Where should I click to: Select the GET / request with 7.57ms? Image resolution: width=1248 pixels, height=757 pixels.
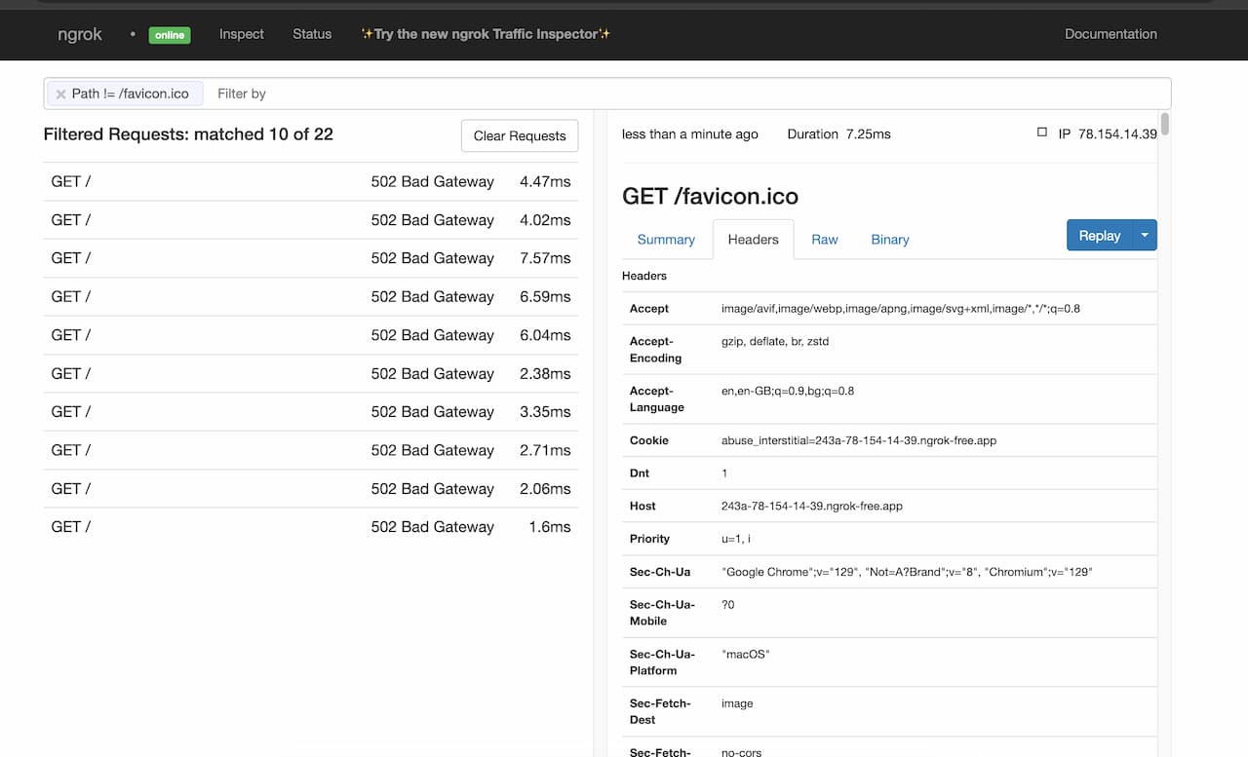click(311, 258)
